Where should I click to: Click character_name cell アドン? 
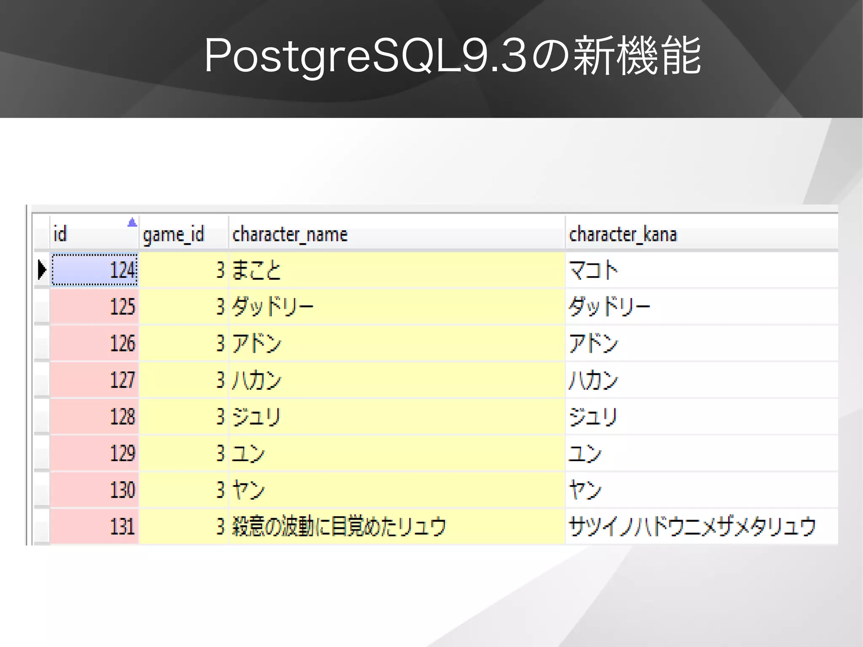point(397,343)
